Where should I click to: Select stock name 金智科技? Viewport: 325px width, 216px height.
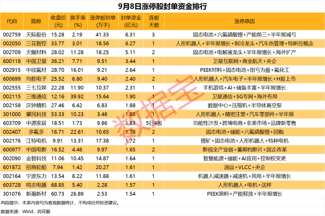pyautogui.click(x=36, y=158)
